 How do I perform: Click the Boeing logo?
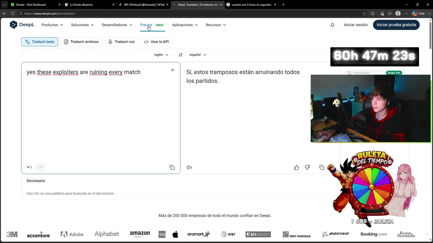pos(336,234)
